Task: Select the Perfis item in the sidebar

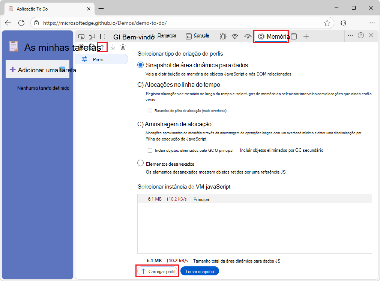Action: click(98, 59)
